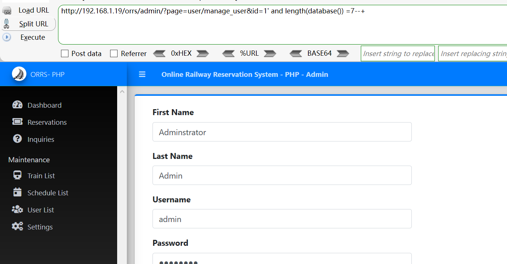This screenshot has height=264, width=507.
Task: Click right arrow after 0xHEX
Action: pyautogui.click(x=203, y=53)
